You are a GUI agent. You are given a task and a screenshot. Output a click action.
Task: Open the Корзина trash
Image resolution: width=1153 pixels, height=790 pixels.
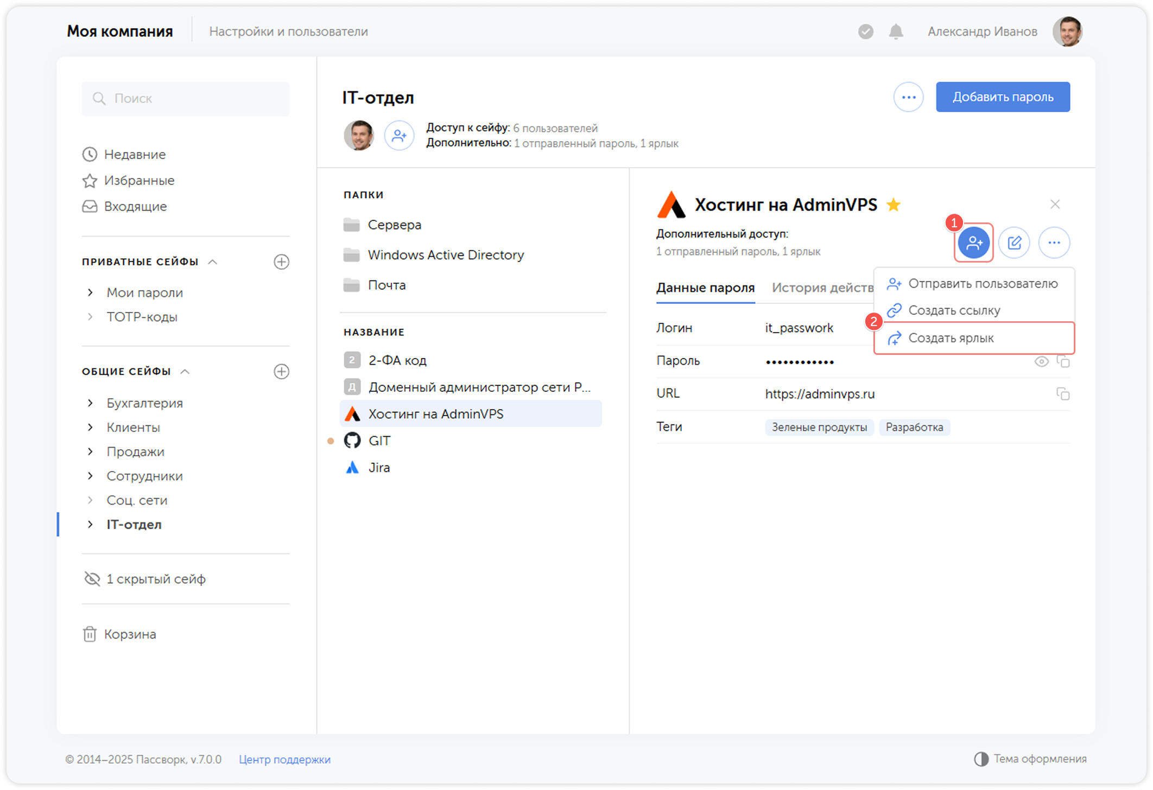(x=120, y=634)
